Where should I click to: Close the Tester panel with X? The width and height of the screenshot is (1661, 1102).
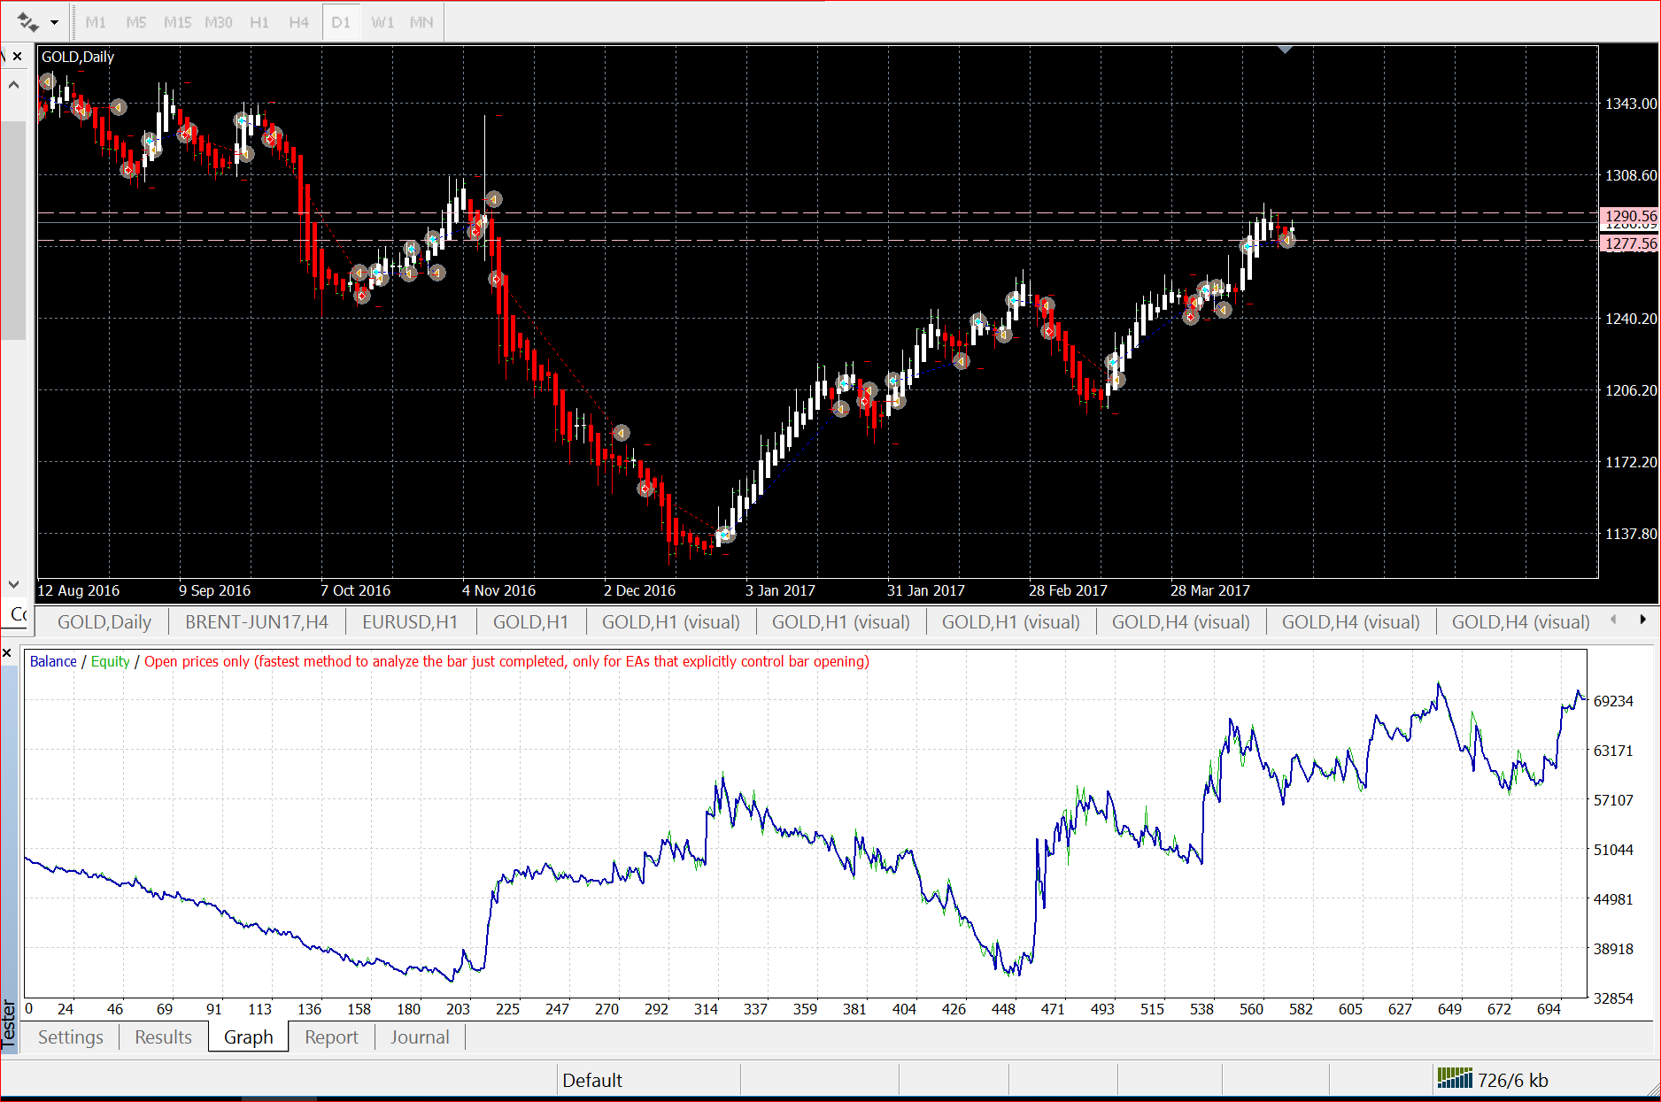[7, 653]
